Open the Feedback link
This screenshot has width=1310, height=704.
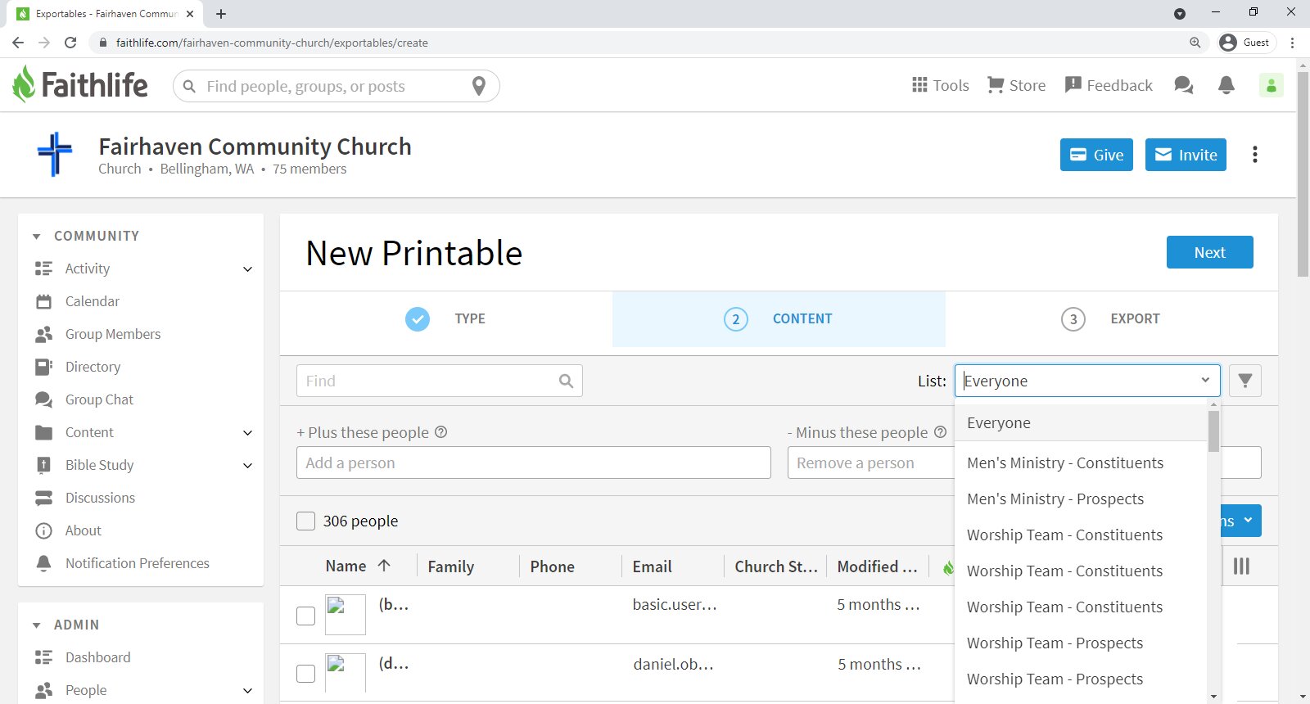(x=1109, y=85)
